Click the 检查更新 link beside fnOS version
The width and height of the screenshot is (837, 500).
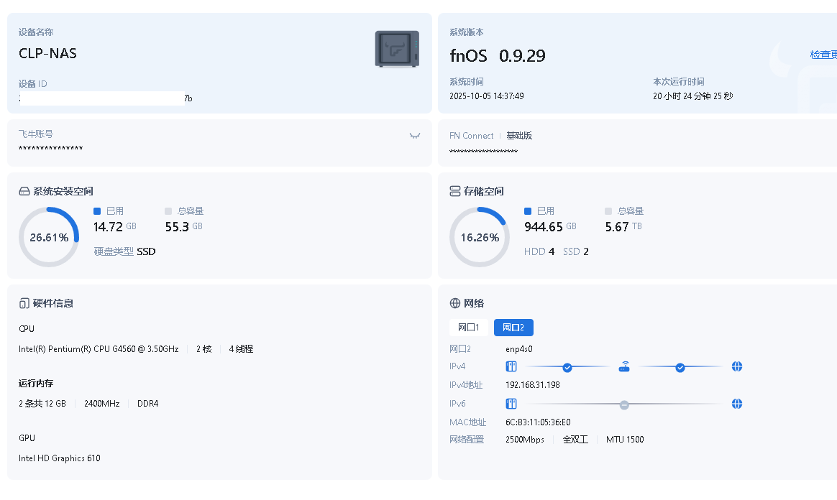point(823,55)
